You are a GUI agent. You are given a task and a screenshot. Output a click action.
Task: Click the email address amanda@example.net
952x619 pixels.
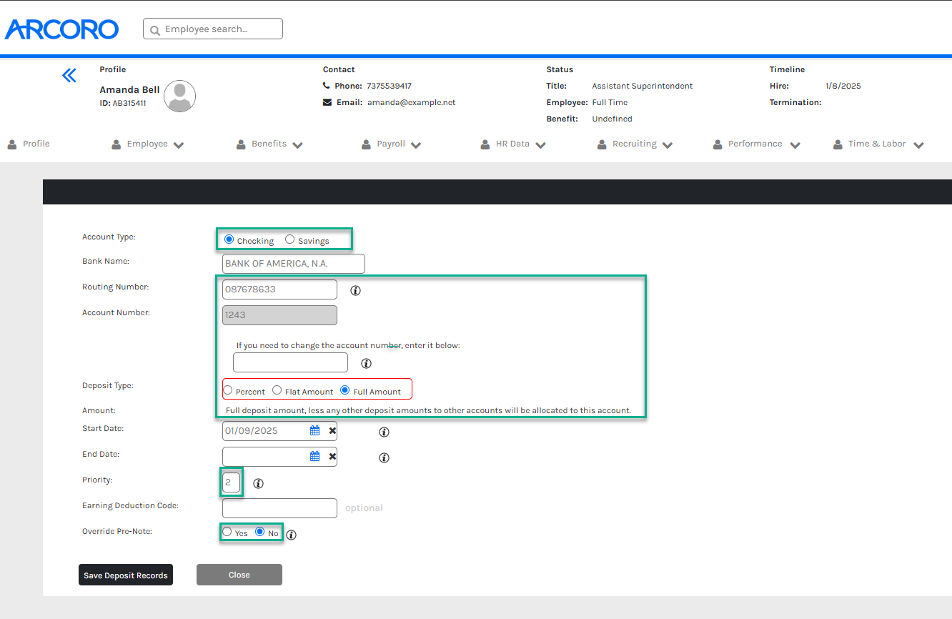412,102
